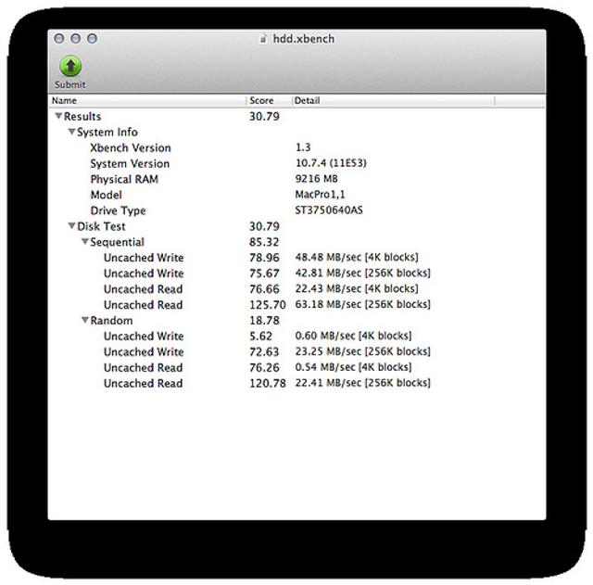
Task: Click detail 22.43 MB/sec [4K blocks]
Action: click(x=357, y=288)
